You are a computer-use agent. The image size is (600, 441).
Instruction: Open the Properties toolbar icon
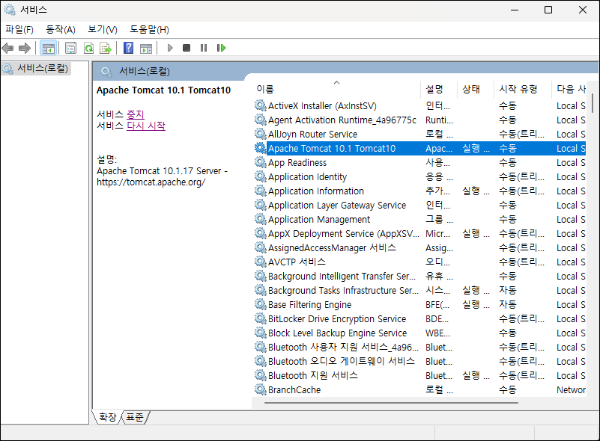[x=71, y=48]
